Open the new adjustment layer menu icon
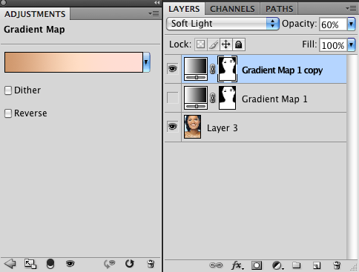 pos(277,265)
